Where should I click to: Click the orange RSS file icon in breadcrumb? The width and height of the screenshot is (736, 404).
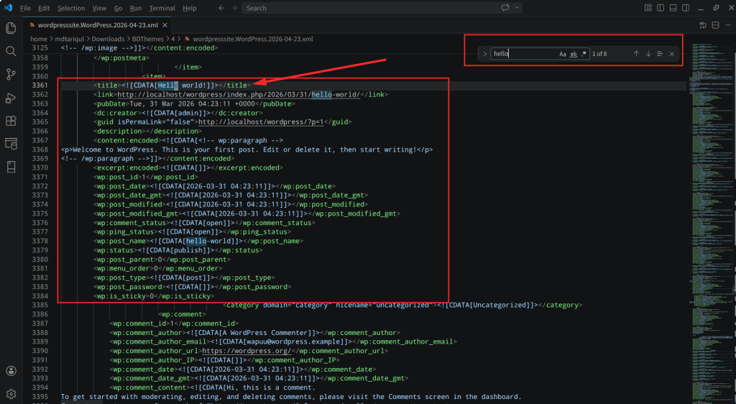click(187, 39)
